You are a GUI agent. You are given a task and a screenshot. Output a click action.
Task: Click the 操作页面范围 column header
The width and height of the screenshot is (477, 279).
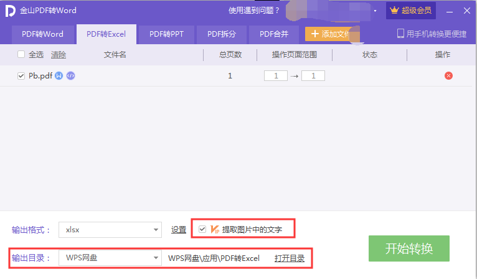(x=294, y=55)
